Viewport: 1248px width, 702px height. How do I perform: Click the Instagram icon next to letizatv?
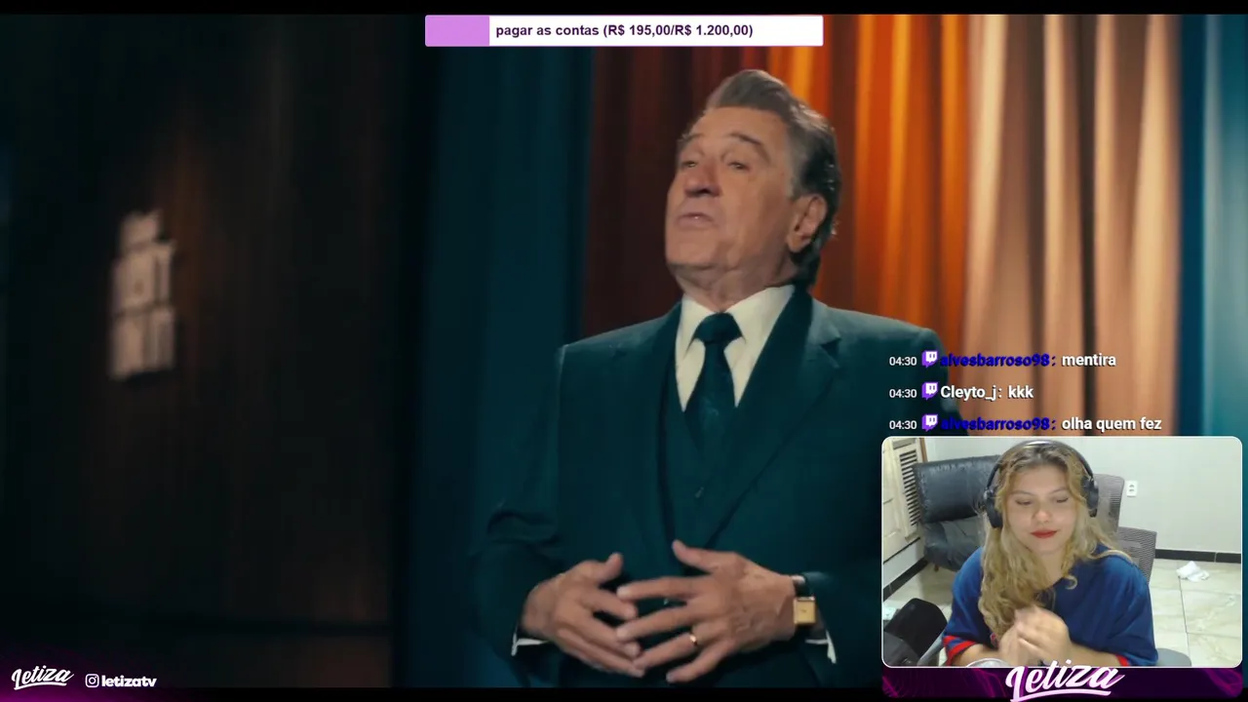[x=92, y=681]
